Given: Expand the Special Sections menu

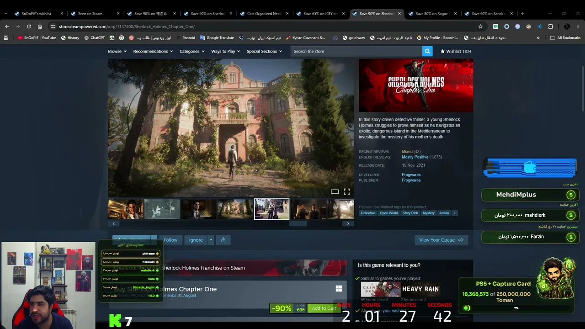Looking at the screenshot, I should click(265, 51).
